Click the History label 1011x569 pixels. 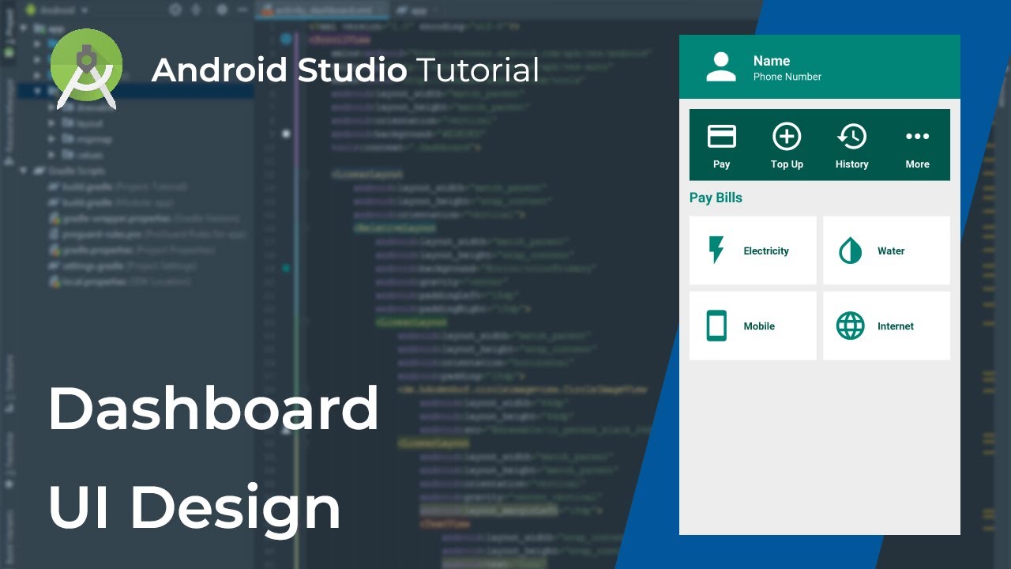(851, 164)
